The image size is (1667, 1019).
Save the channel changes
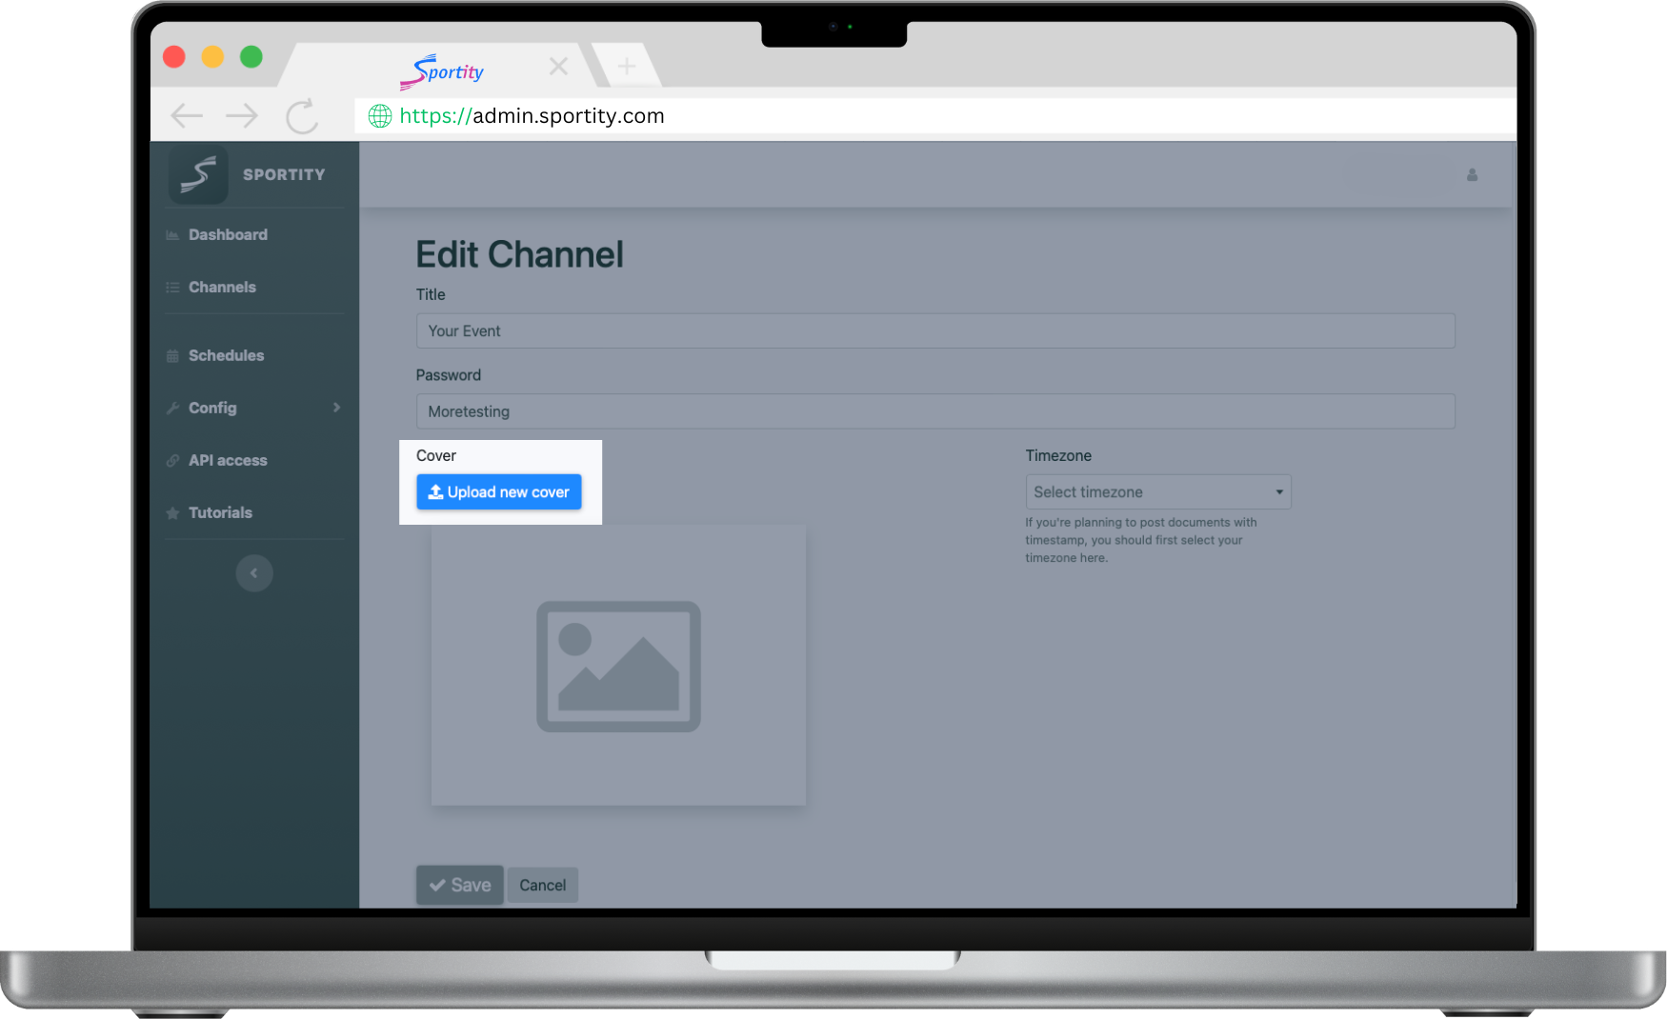(x=459, y=886)
